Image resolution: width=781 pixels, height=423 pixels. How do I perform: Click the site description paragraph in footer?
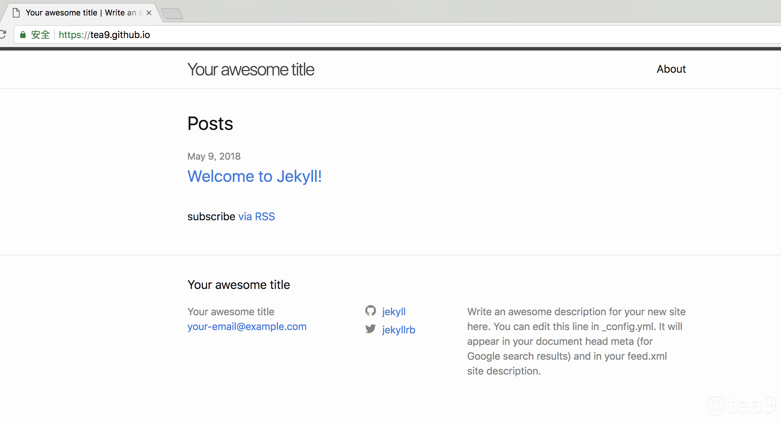click(576, 341)
